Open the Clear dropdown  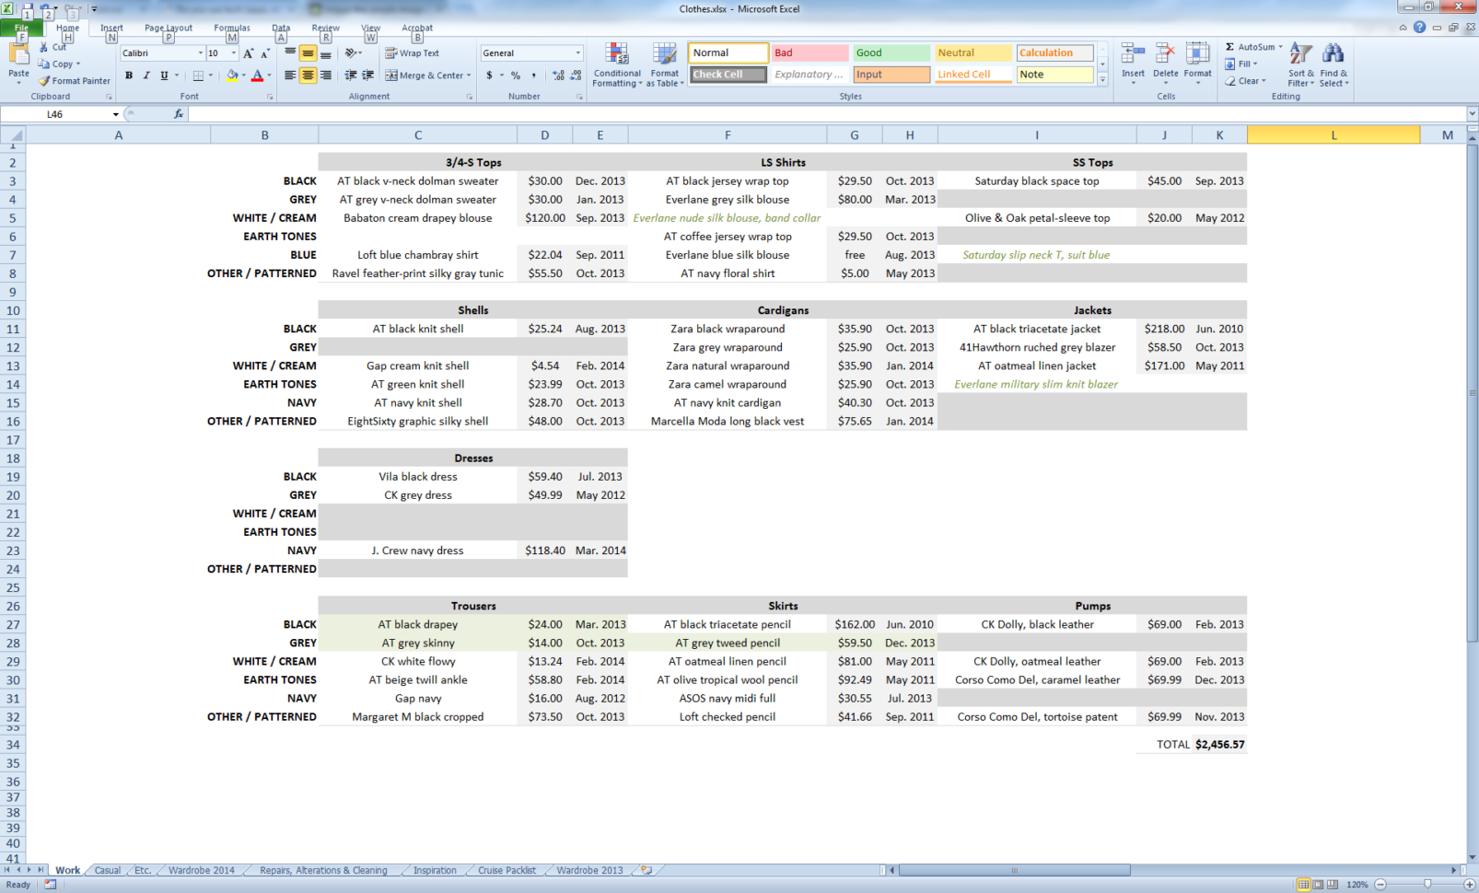point(1245,81)
